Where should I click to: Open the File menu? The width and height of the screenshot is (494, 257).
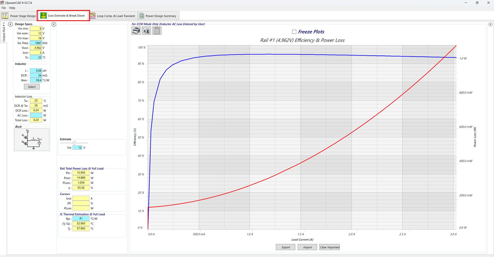click(4, 8)
